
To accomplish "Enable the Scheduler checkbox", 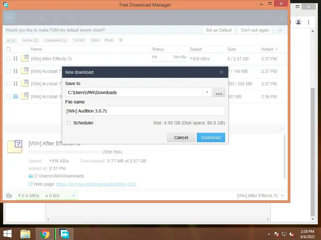I will 69,123.
